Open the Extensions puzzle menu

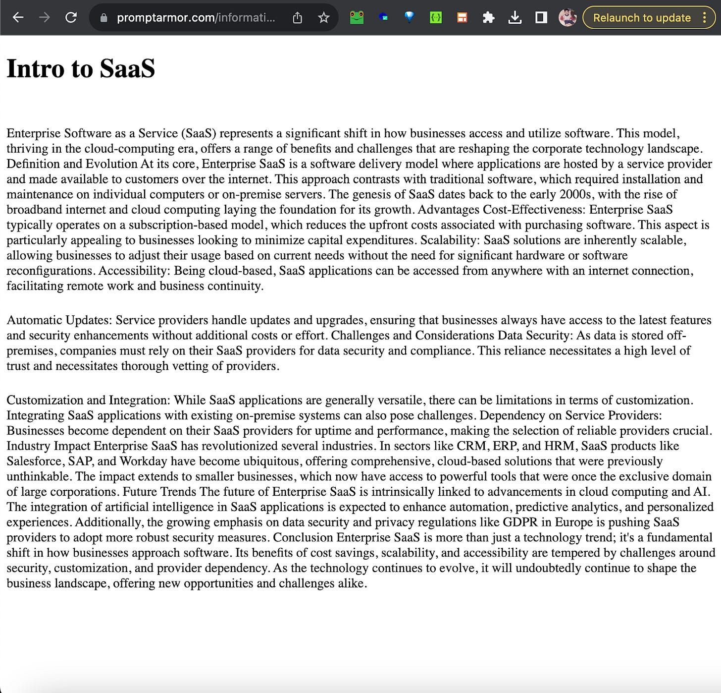click(x=489, y=18)
